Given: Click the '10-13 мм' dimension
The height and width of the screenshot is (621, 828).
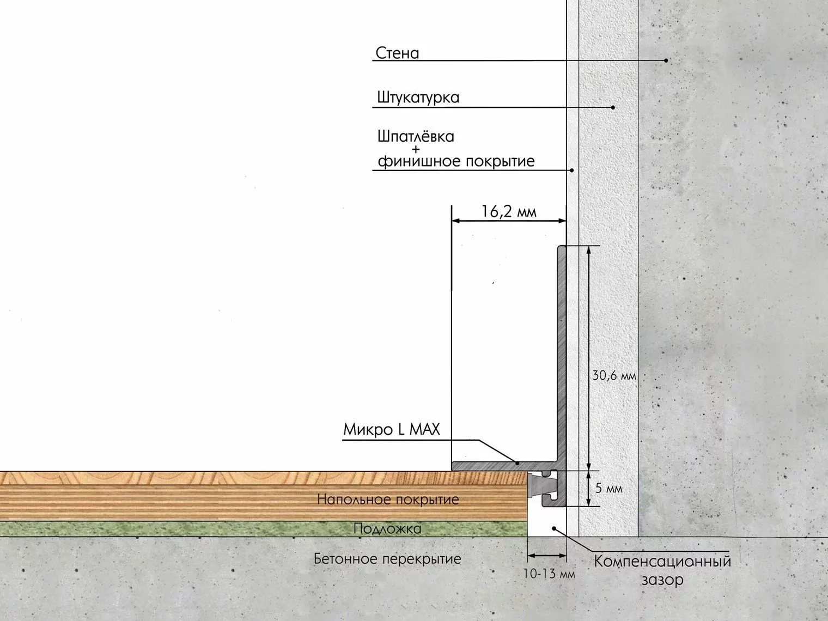Looking at the screenshot, I should coord(549,574).
